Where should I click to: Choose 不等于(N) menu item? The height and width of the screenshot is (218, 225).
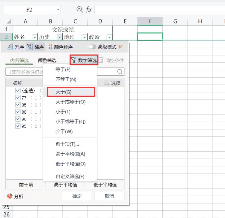click(x=70, y=79)
